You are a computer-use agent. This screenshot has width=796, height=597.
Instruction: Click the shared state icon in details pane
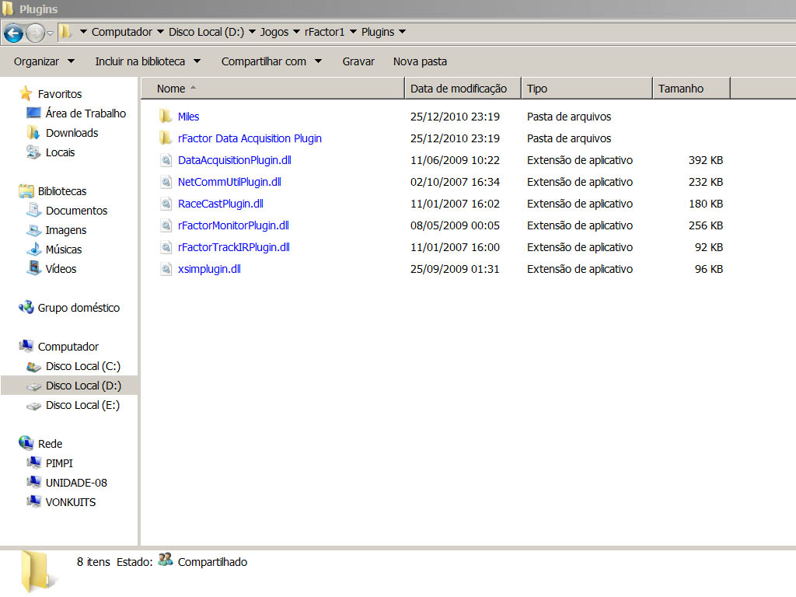pyautogui.click(x=165, y=560)
